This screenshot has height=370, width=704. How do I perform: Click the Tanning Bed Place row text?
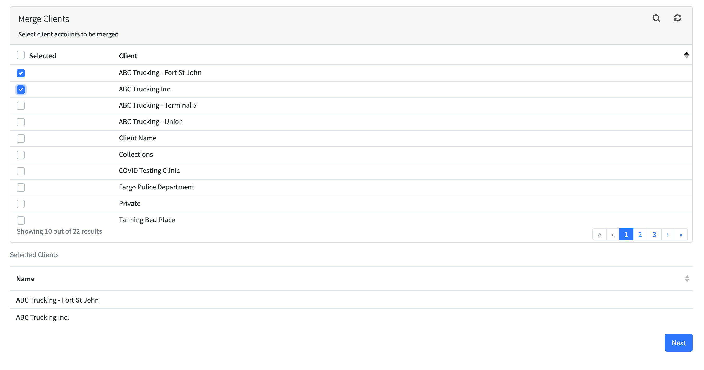147,220
